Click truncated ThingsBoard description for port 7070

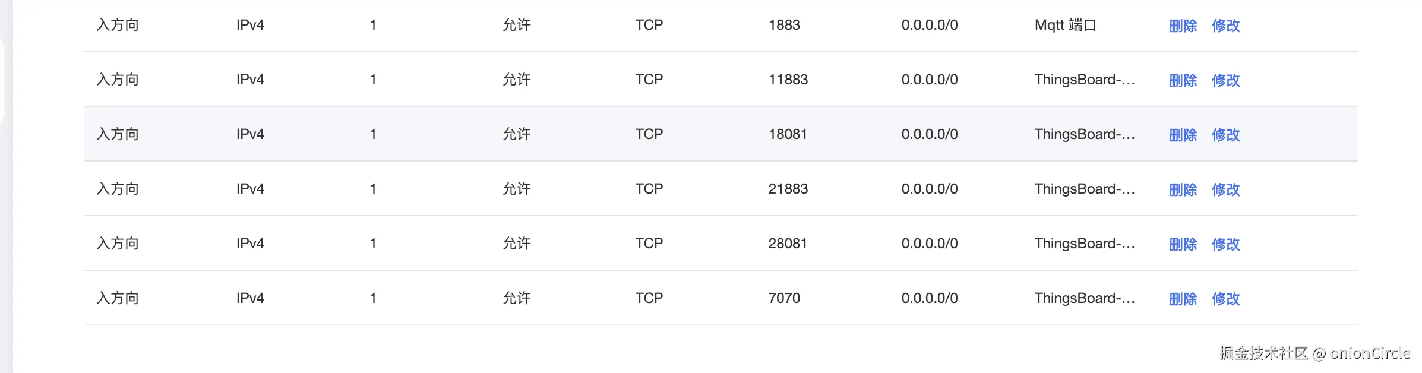coord(1084,298)
